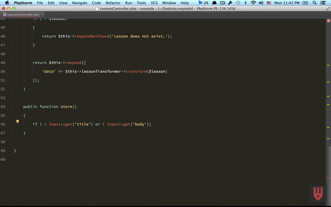This screenshot has width=331, height=207.
Task: Click fold end marker at line 52
Action: [12, 89]
